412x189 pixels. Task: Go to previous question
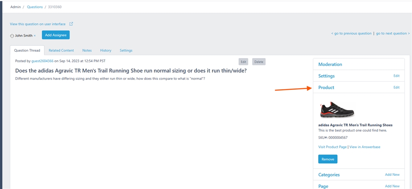pos(351,33)
